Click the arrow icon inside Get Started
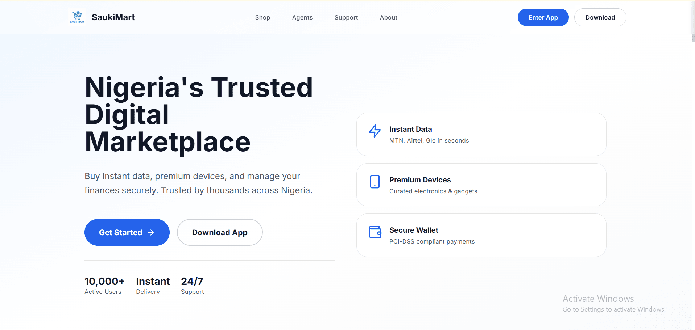This screenshot has width=695, height=330. pos(150,232)
